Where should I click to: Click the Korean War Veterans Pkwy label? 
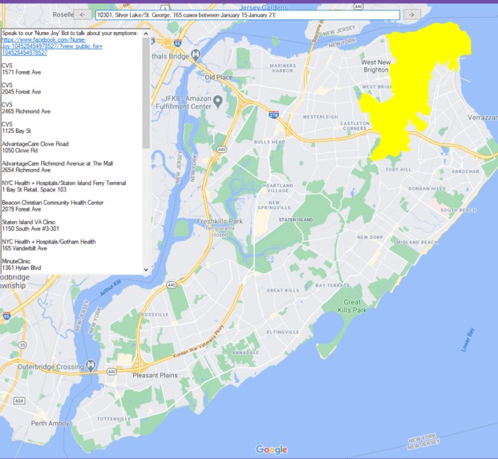[199, 341]
